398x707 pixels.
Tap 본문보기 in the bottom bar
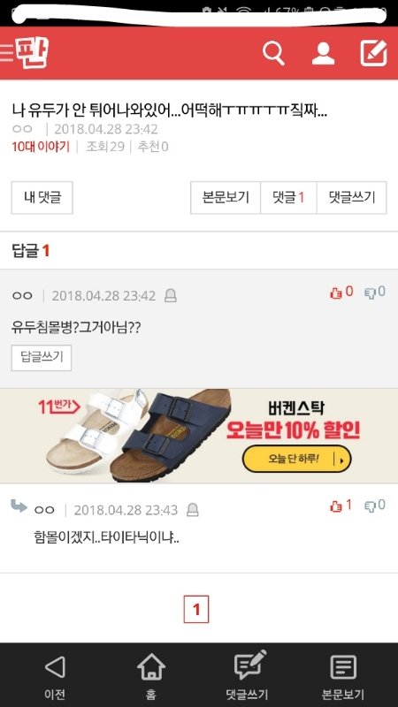(x=343, y=675)
